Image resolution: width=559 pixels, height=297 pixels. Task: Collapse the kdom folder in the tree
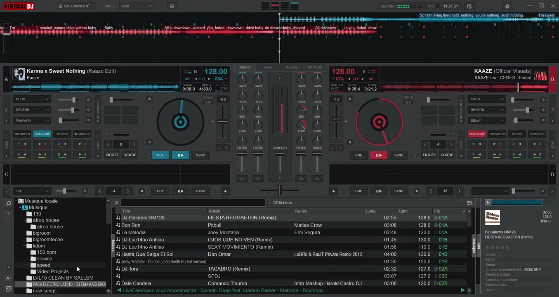pos(25,246)
